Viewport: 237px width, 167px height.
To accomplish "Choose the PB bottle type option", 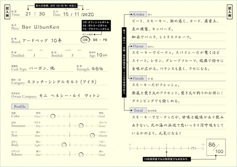I will [105, 40].
